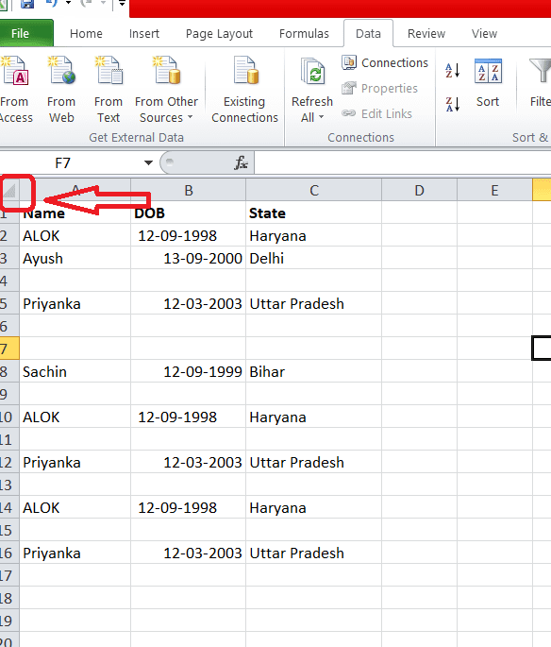Open the workbook Connections dialog
Viewport: 551px width, 647px height.
pos(385,62)
